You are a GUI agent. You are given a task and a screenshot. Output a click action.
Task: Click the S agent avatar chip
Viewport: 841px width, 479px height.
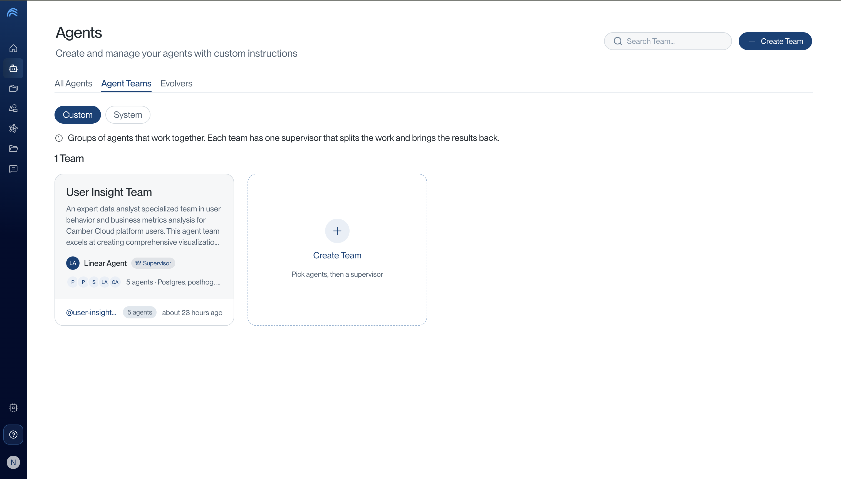[94, 282]
